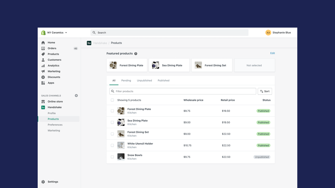Open the Discounts section
The width and height of the screenshot is (335, 188).
click(x=54, y=77)
